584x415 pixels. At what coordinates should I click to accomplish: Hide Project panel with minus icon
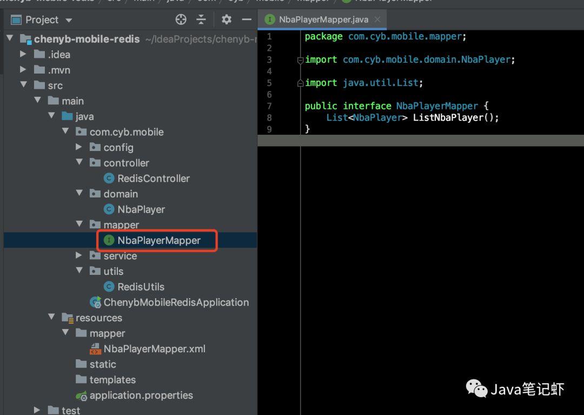click(x=247, y=19)
